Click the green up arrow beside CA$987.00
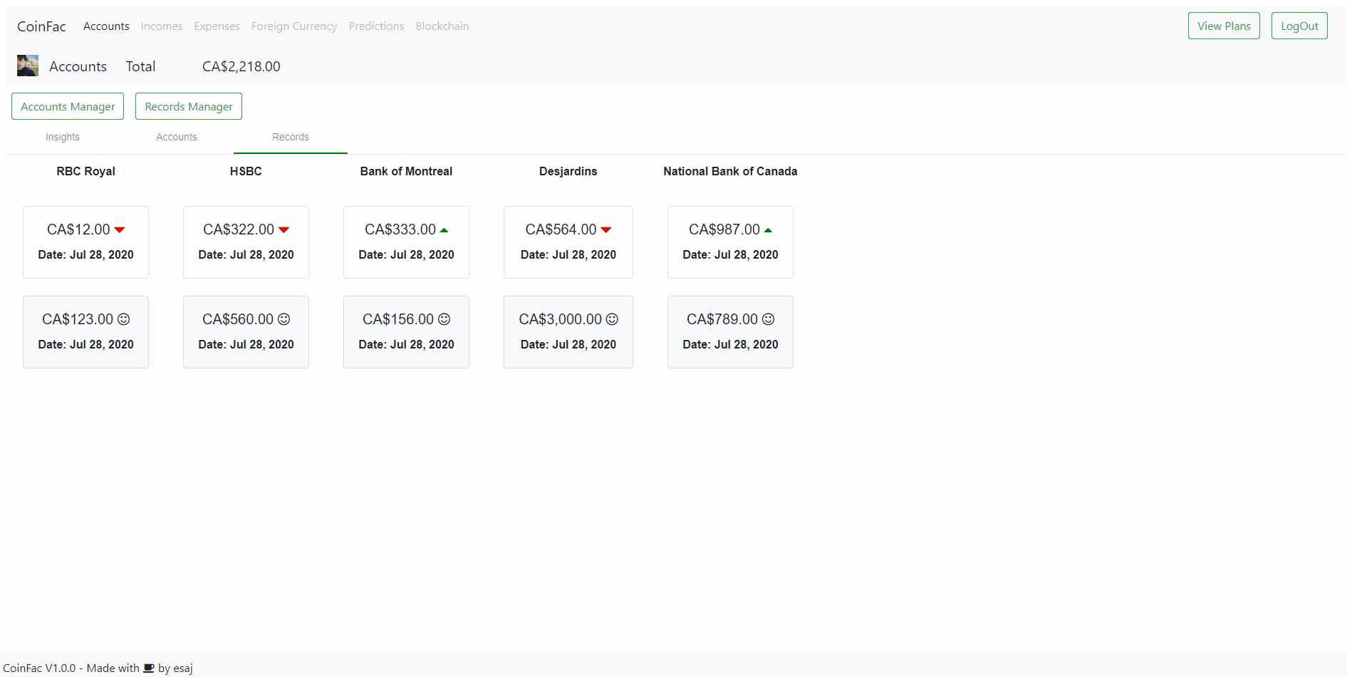 pos(768,230)
